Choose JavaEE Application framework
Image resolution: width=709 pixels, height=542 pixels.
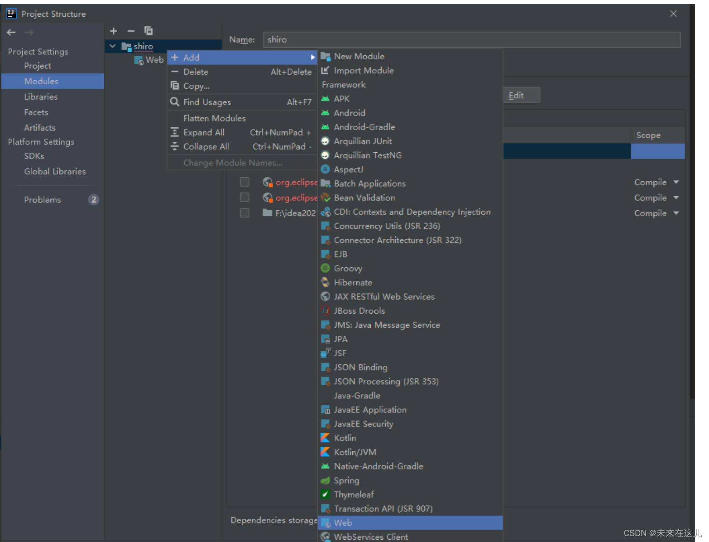click(x=410, y=410)
